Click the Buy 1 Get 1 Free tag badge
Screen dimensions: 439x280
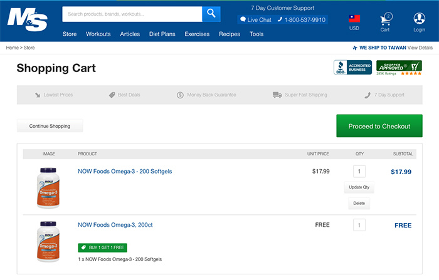click(102, 247)
